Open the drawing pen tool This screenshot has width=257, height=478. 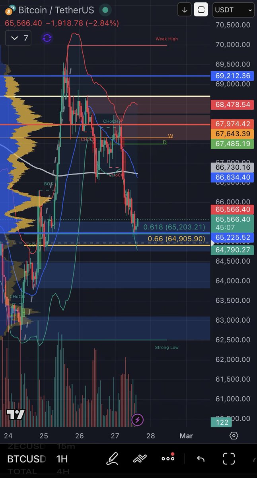(x=113, y=459)
